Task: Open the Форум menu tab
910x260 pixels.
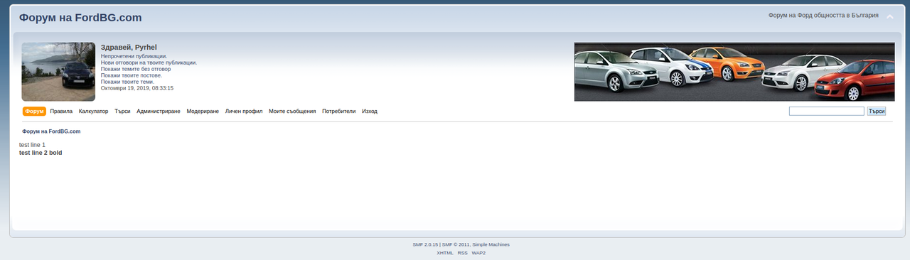Action: click(x=34, y=112)
